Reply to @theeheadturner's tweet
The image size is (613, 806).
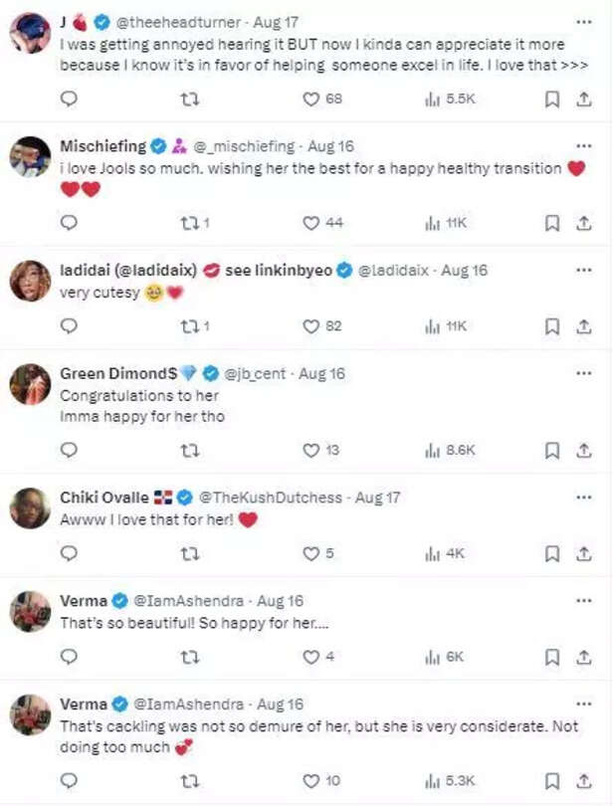click(x=69, y=99)
